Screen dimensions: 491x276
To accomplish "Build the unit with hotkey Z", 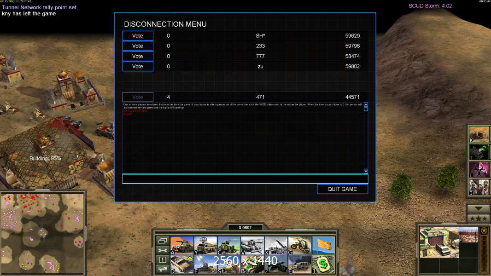I will coord(276,264).
